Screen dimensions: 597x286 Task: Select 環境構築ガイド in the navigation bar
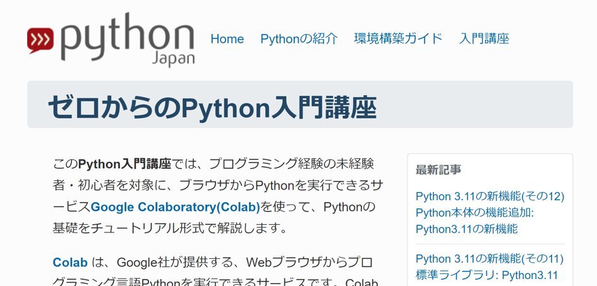398,39
